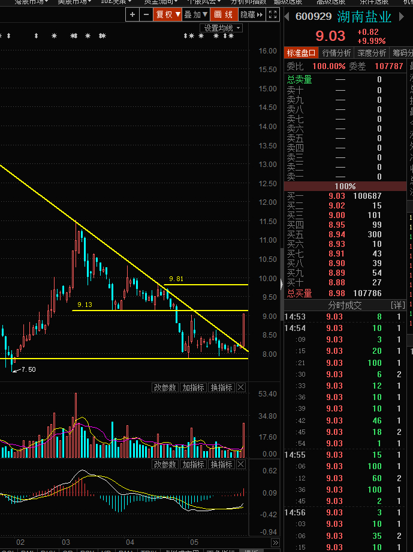Click the current price 9.03 in header
Viewport: 413px width, 552px height.
click(x=330, y=36)
